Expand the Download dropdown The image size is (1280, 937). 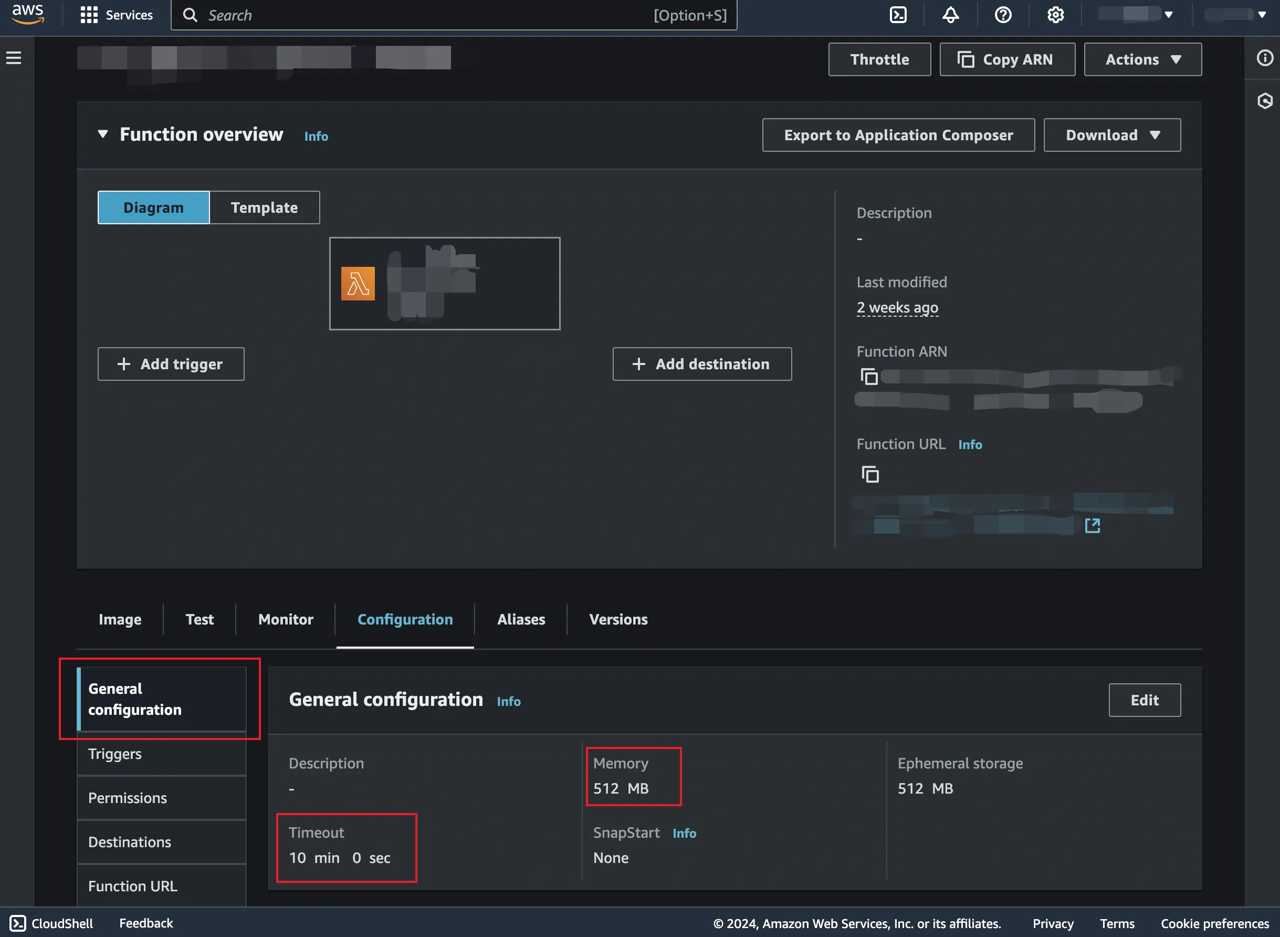point(1111,135)
